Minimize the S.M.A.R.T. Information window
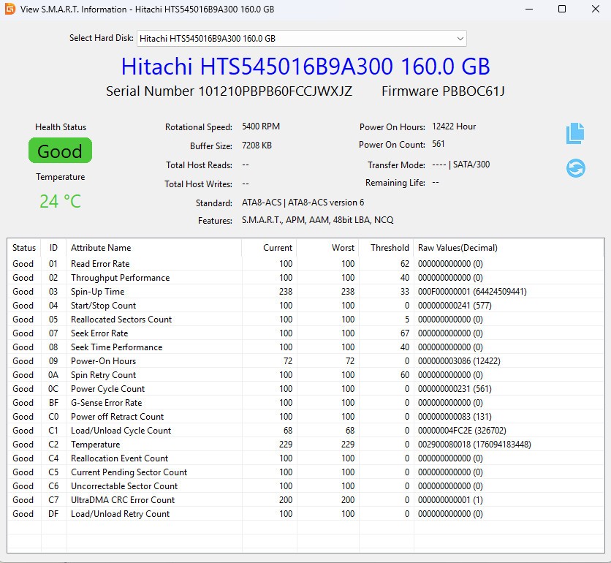Image resolution: width=611 pixels, height=563 pixels. tap(529, 9)
